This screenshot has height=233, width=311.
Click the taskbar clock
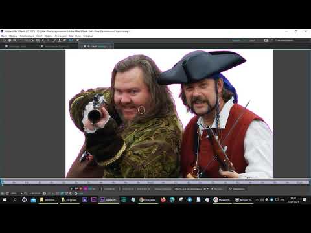click(x=293, y=200)
